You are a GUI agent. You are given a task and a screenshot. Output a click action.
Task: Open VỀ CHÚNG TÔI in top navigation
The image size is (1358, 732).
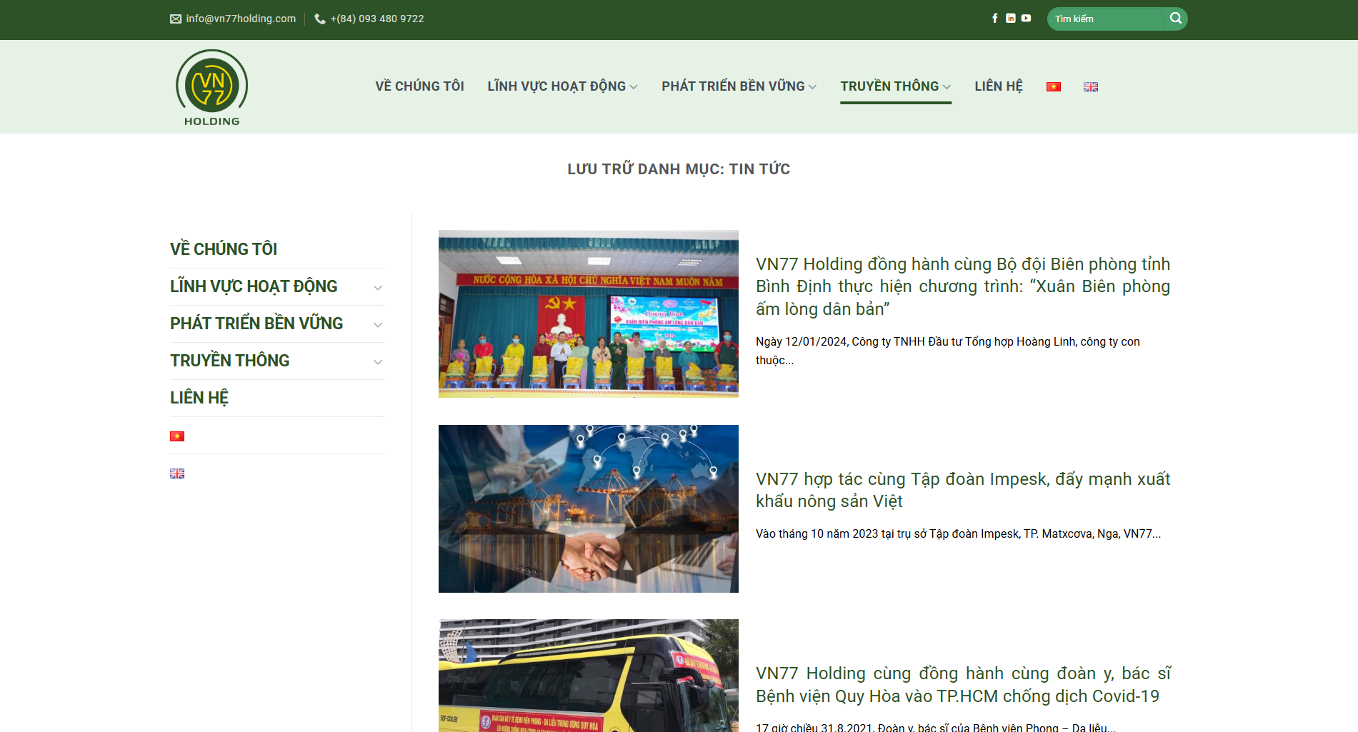[419, 86]
